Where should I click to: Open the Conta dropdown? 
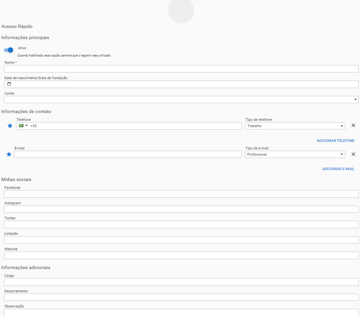181,100
